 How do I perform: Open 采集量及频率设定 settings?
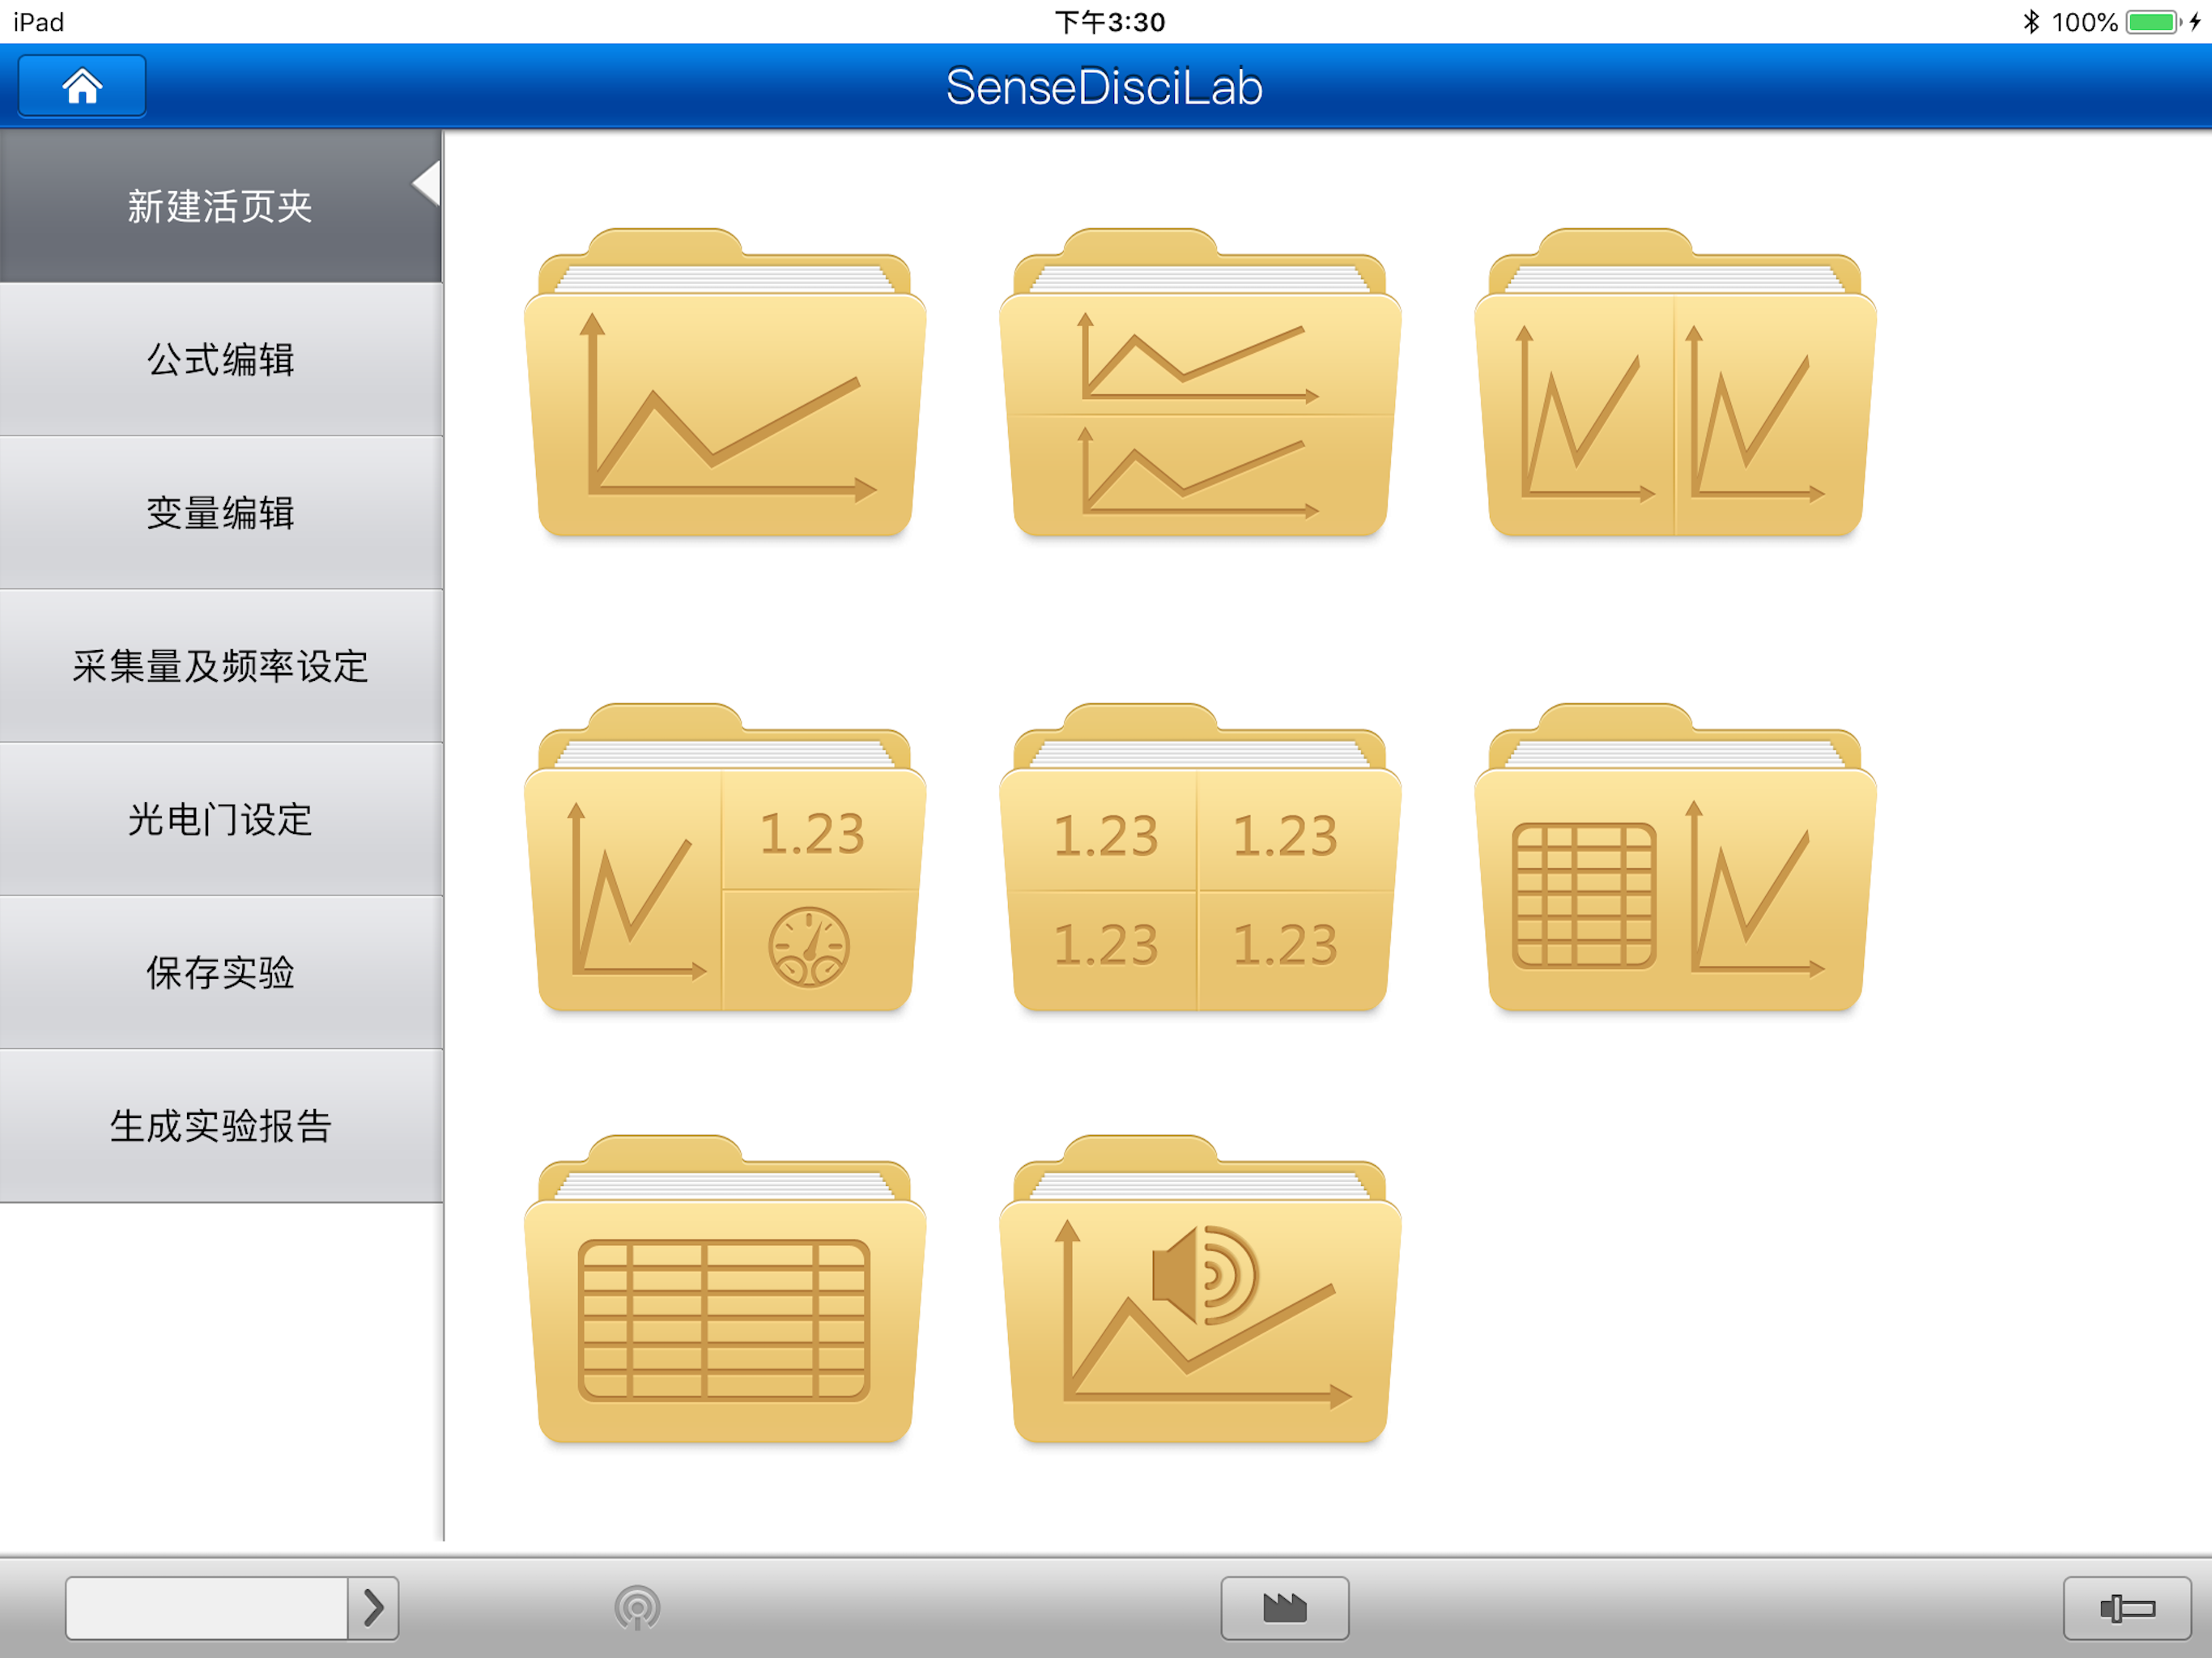click(x=221, y=666)
